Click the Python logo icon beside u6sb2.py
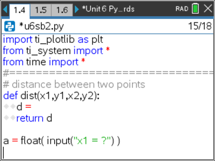Viewport: 215px width, 161px height. 10,26
